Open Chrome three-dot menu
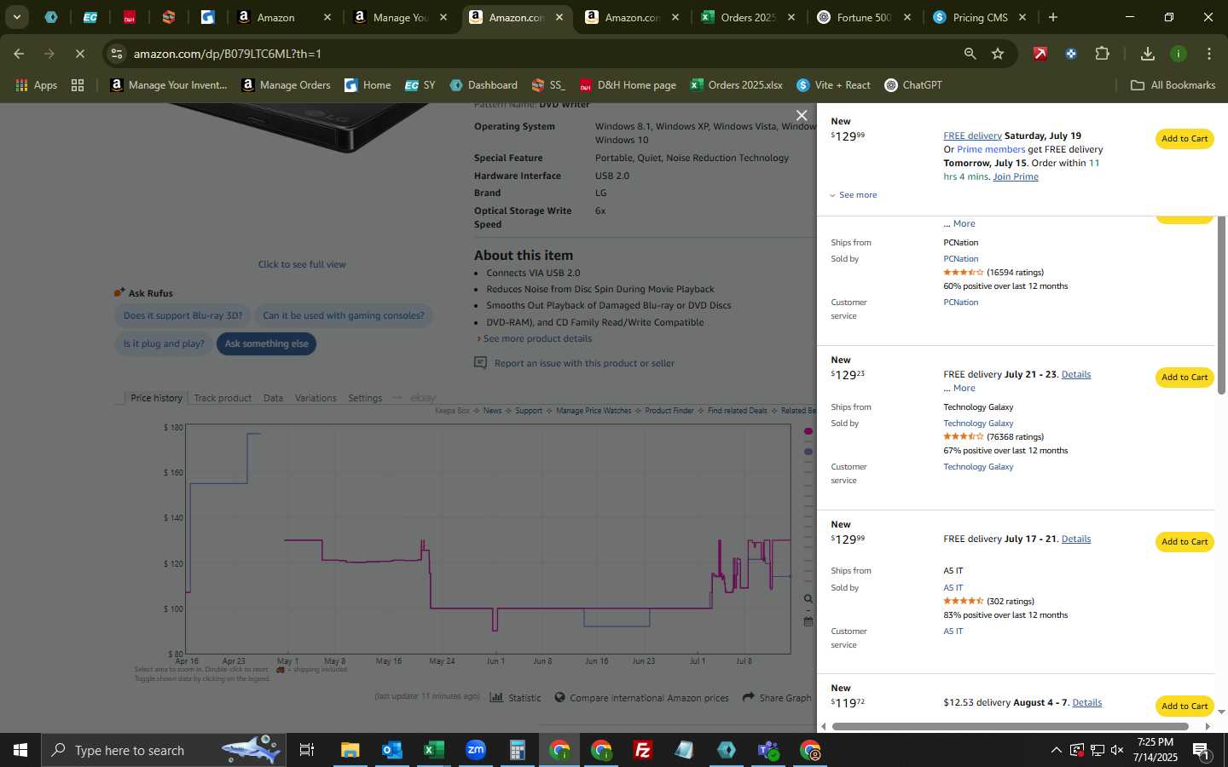 (1208, 54)
